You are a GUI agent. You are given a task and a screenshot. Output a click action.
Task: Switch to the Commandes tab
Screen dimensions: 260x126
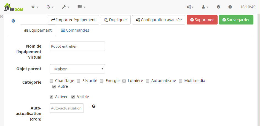coord(75,31)
